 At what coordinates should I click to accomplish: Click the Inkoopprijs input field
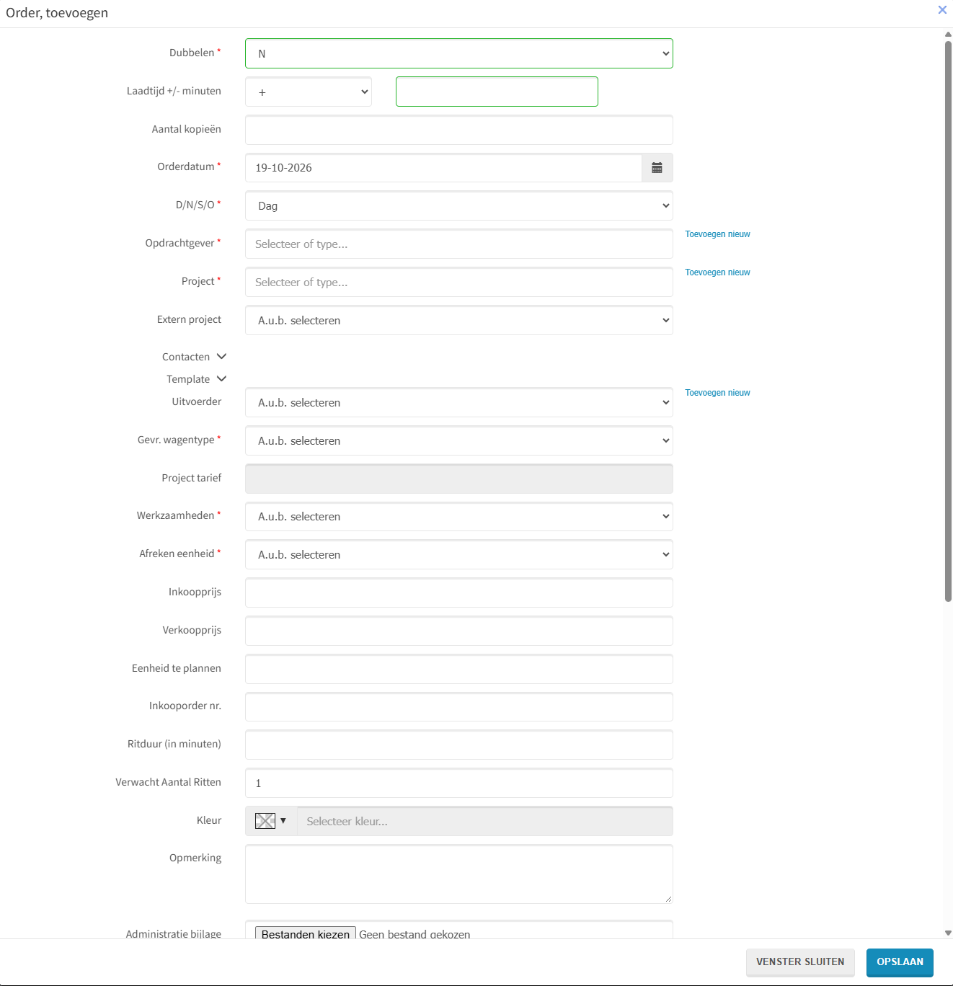pos(459,593)
